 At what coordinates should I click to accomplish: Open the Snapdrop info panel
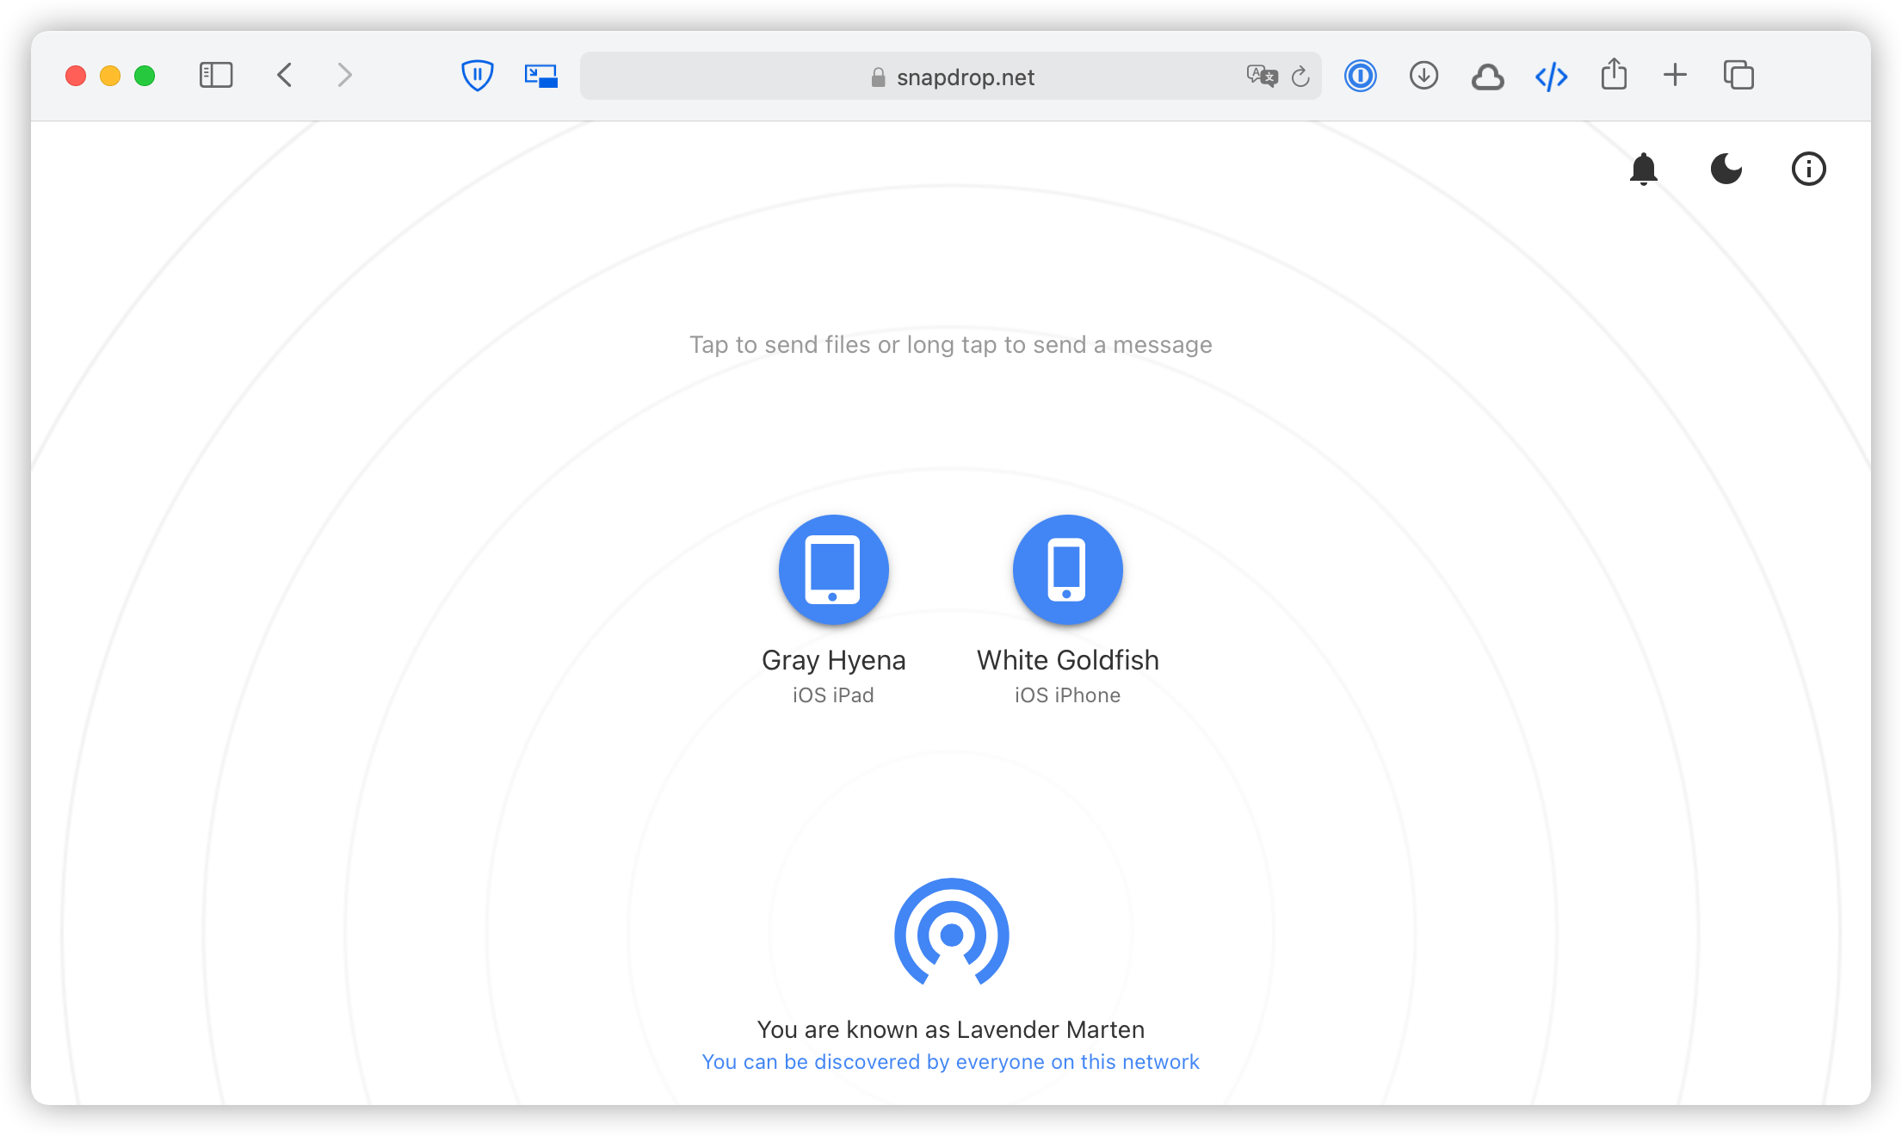point(1808,169)
